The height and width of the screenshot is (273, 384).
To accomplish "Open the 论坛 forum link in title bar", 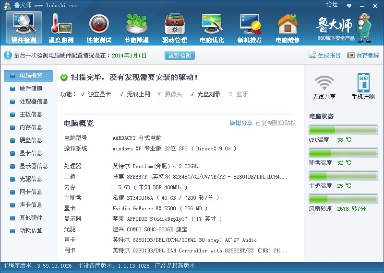I will tap(332, 4).
